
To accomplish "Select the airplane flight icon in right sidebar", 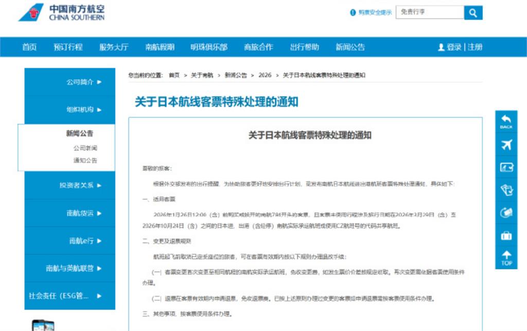I will pyautogui.click(x=506, y=145).
